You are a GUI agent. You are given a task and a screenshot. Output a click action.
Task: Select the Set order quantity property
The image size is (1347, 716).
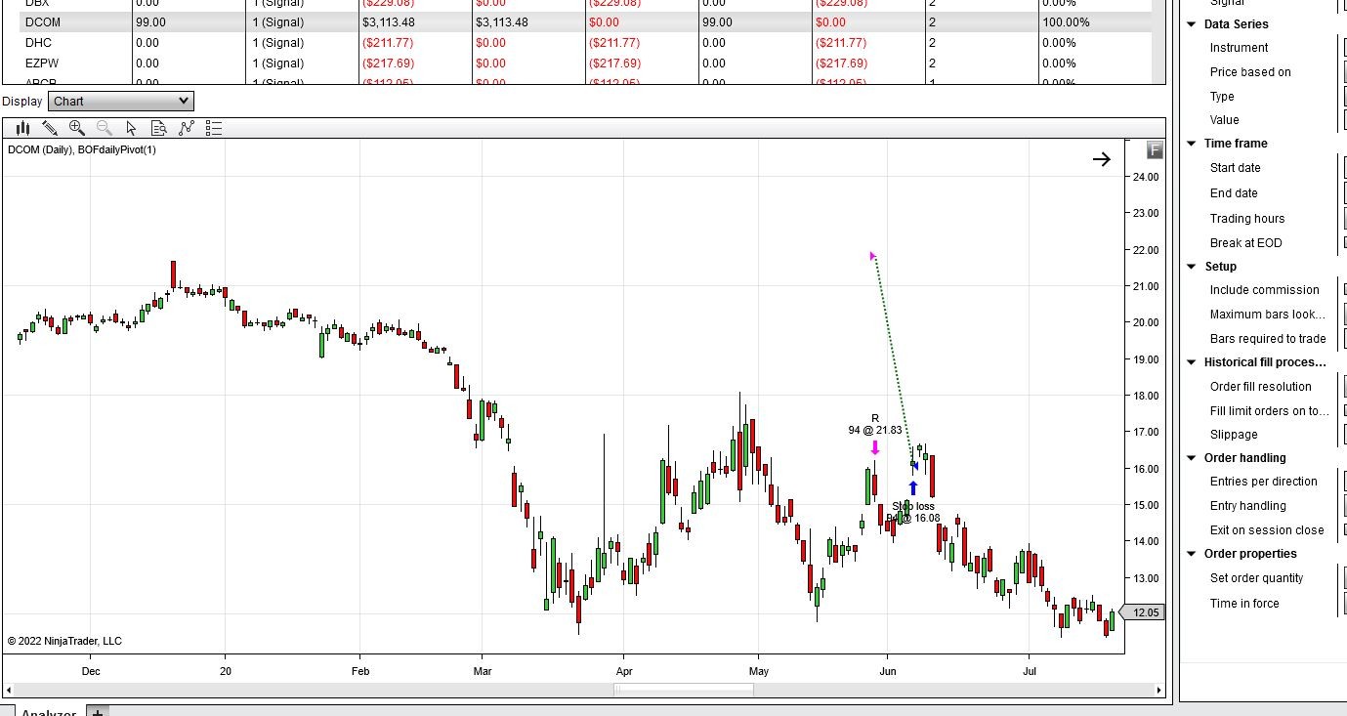pos(1256,578)
